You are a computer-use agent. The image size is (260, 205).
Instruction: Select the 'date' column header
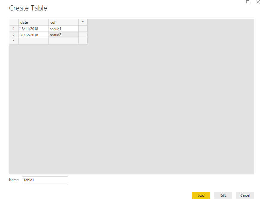click(34, 22)
